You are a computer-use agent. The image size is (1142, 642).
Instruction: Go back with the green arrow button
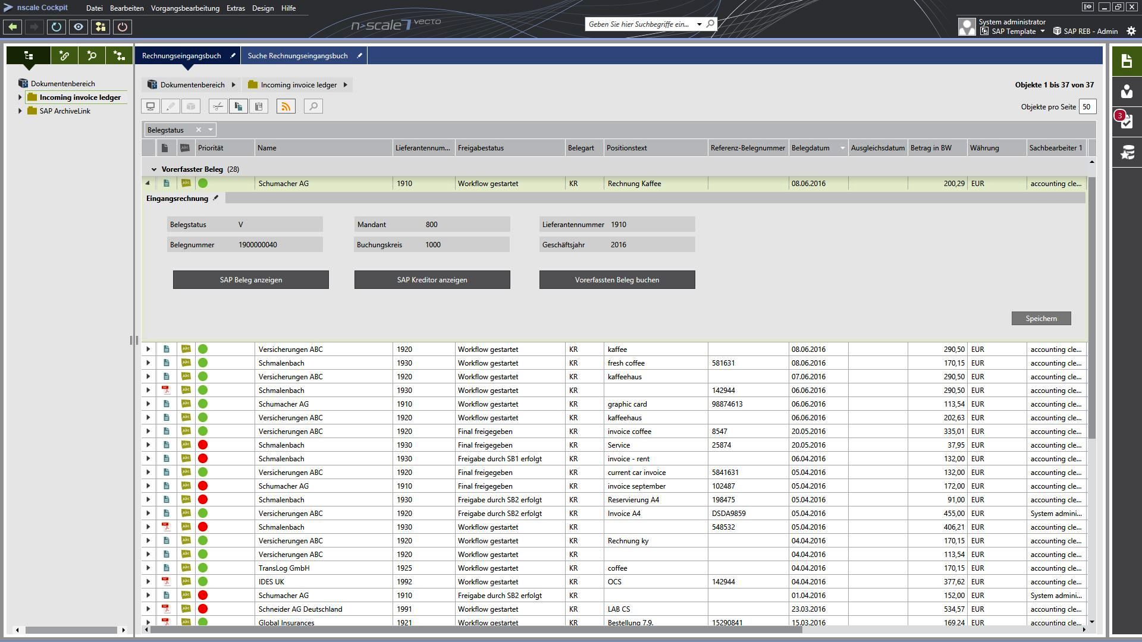coord(12,27)
